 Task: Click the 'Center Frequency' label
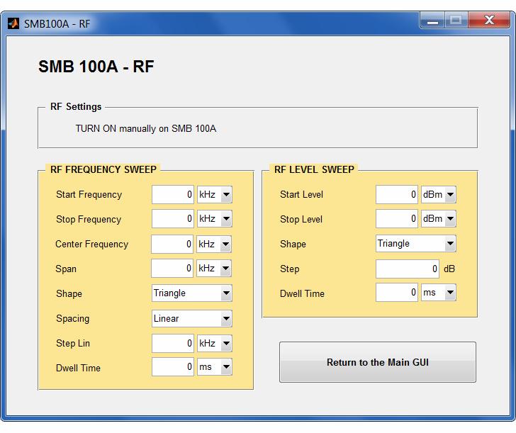[x=92, y=244]
